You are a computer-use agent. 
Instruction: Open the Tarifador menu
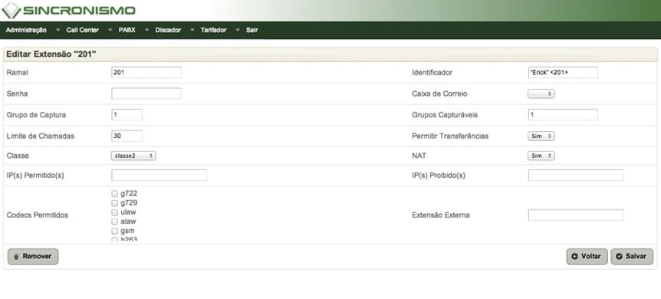point(213,30)
